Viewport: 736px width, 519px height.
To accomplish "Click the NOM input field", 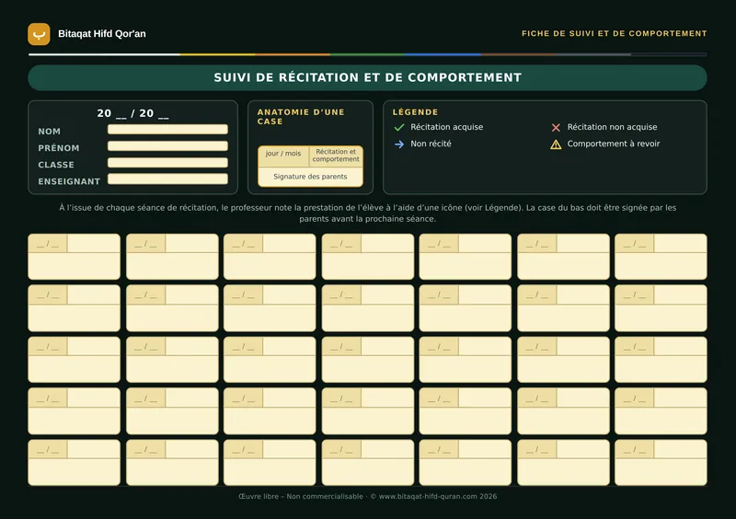I will pos(167,129).
